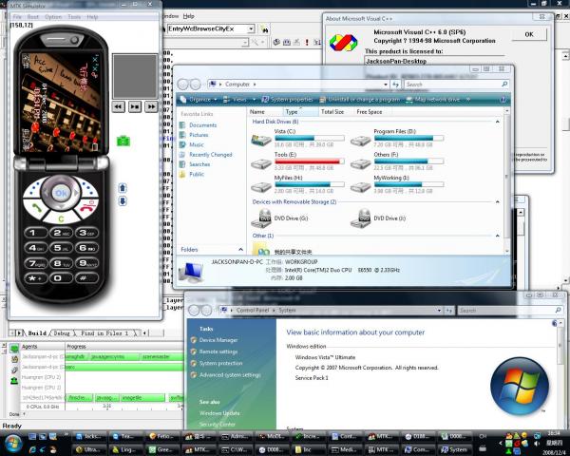This screenshot has height=456, width=570.
Task: Open the Control Panel System address dropdown arrow
Action: click(x=439, y=311)
